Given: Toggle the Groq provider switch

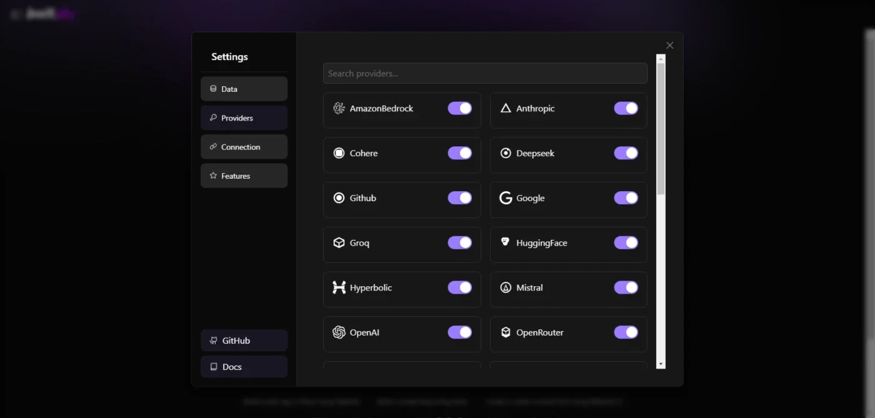Looking at the screenshot, I should [459, 242].
